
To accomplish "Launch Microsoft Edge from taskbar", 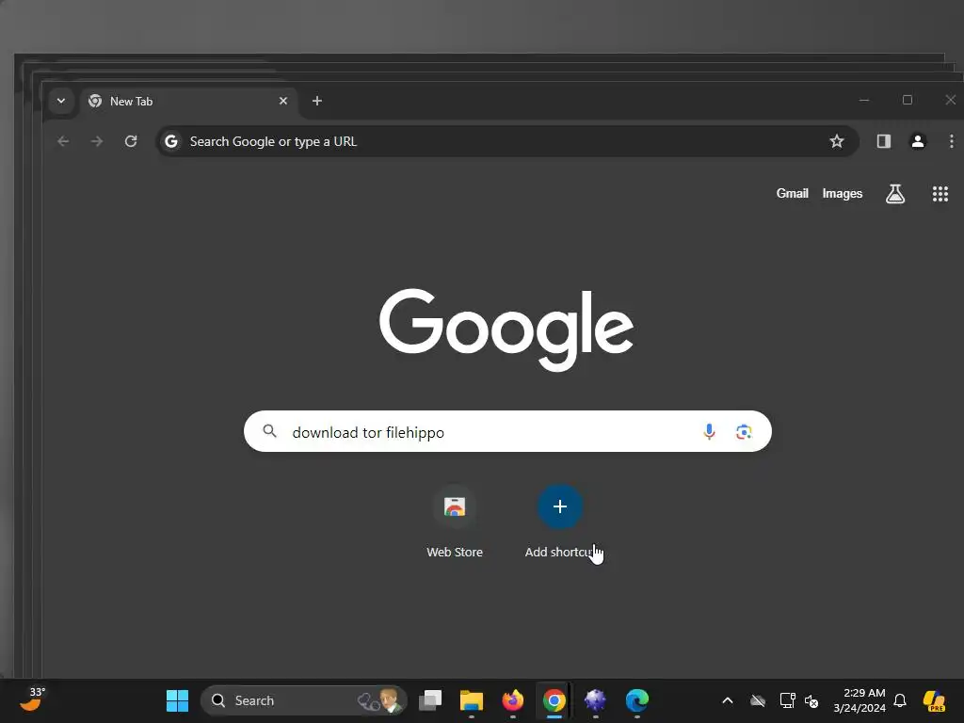I will 637,700.
